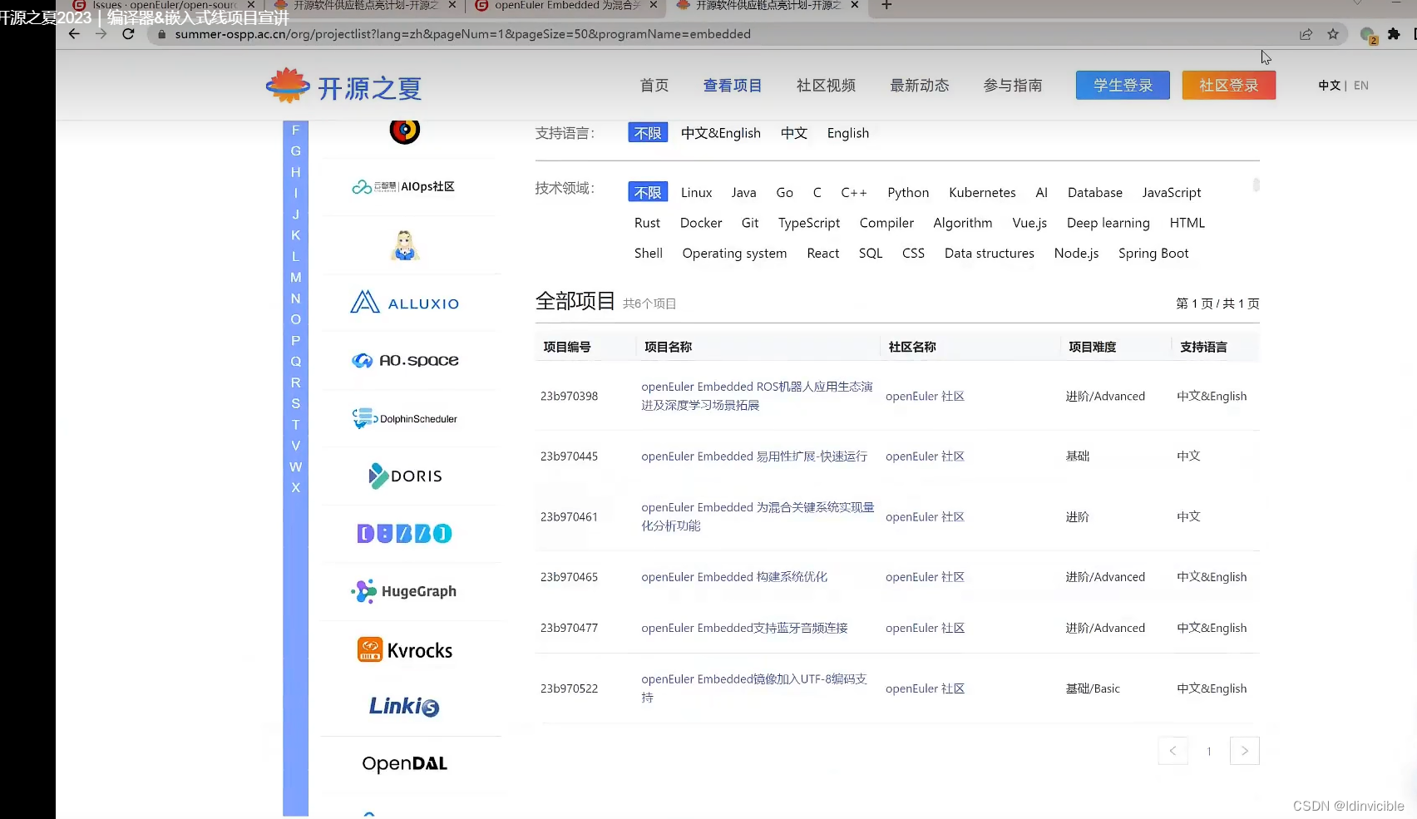Image resolution: width=1417 pixels, height=819 pixels.
Task: Filter 支持语言 by English only
Action: (x=848, y=133)
